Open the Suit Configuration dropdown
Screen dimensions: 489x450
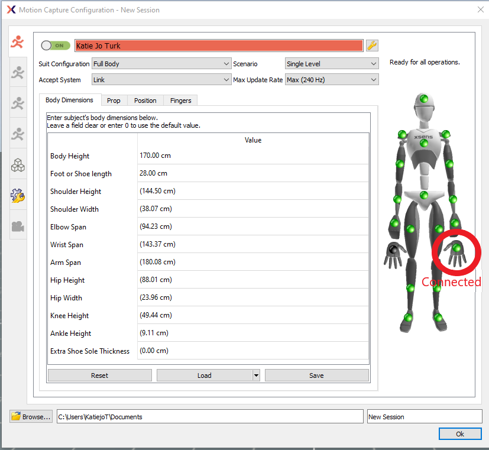pos(161,63)
